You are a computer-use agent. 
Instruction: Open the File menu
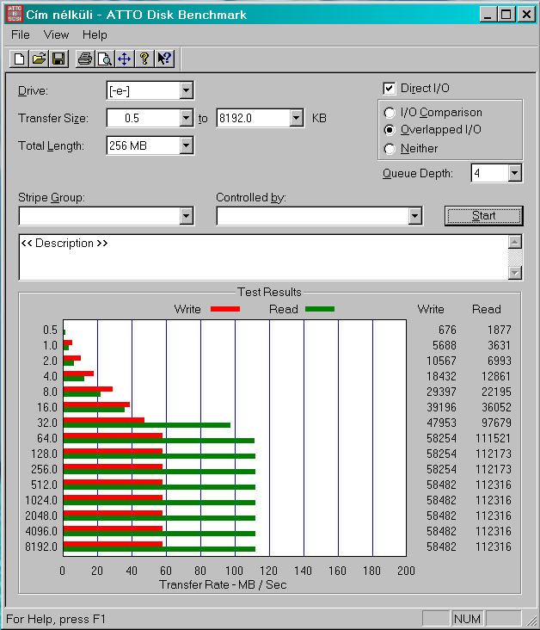21,35
